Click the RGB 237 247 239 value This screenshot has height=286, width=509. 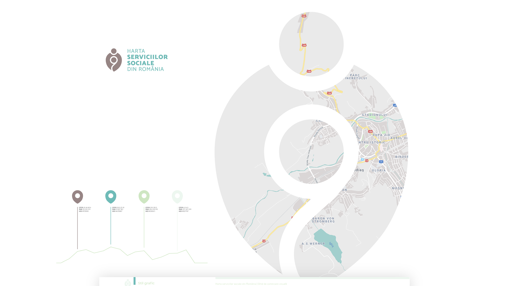pos(185,209)
